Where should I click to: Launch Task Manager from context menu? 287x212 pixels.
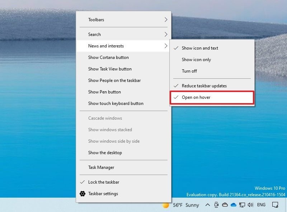coord(123,167)
